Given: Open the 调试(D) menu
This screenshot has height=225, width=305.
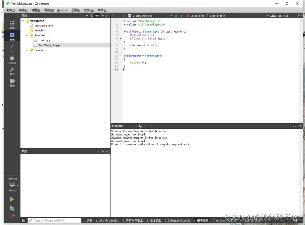Looking at the screenshot, I should [49, 10].
